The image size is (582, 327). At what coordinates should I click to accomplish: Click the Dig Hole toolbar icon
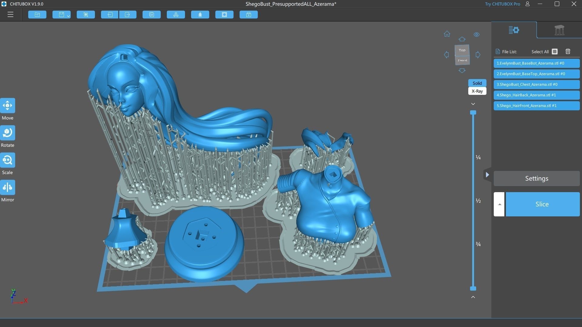click(224, 15)
